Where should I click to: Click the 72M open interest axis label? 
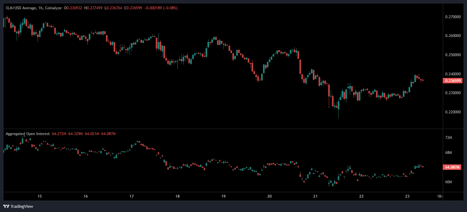[448, 138]
